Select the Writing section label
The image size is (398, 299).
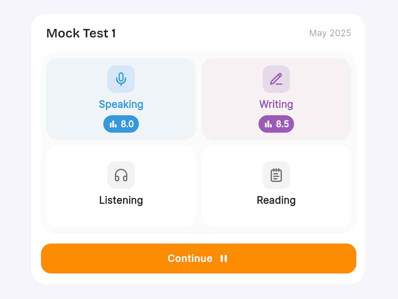click(x=276, y=104)
